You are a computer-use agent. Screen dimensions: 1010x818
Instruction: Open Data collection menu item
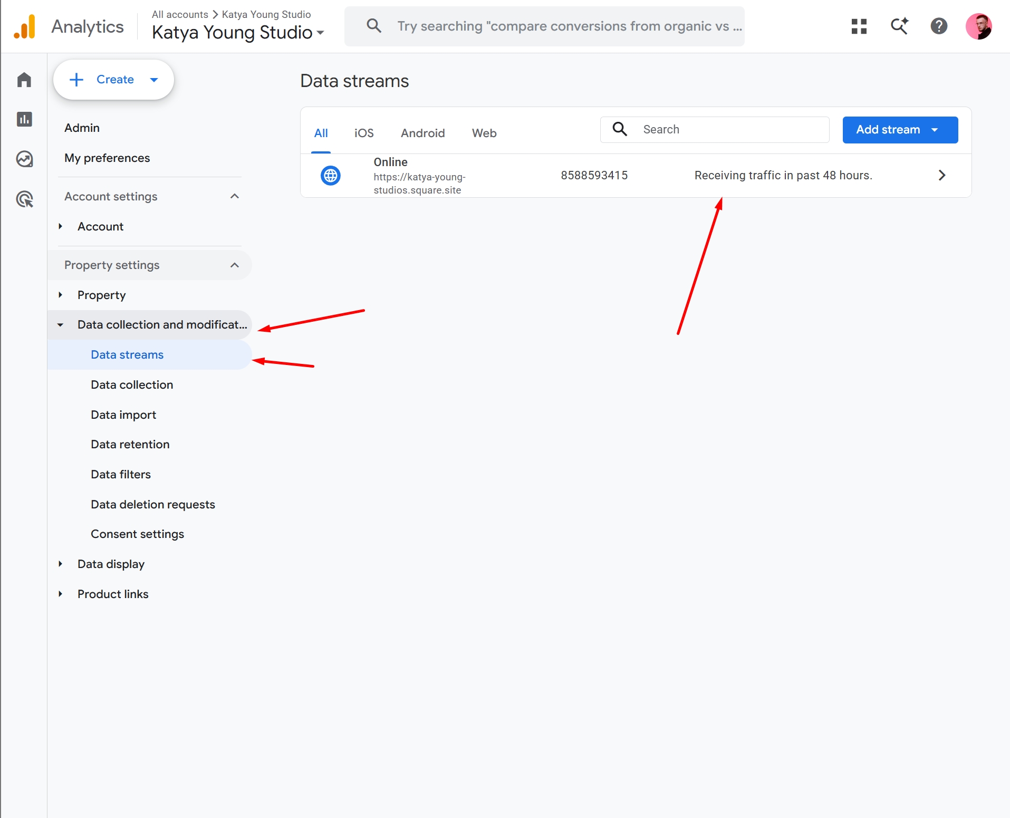(x=132, y=384)
